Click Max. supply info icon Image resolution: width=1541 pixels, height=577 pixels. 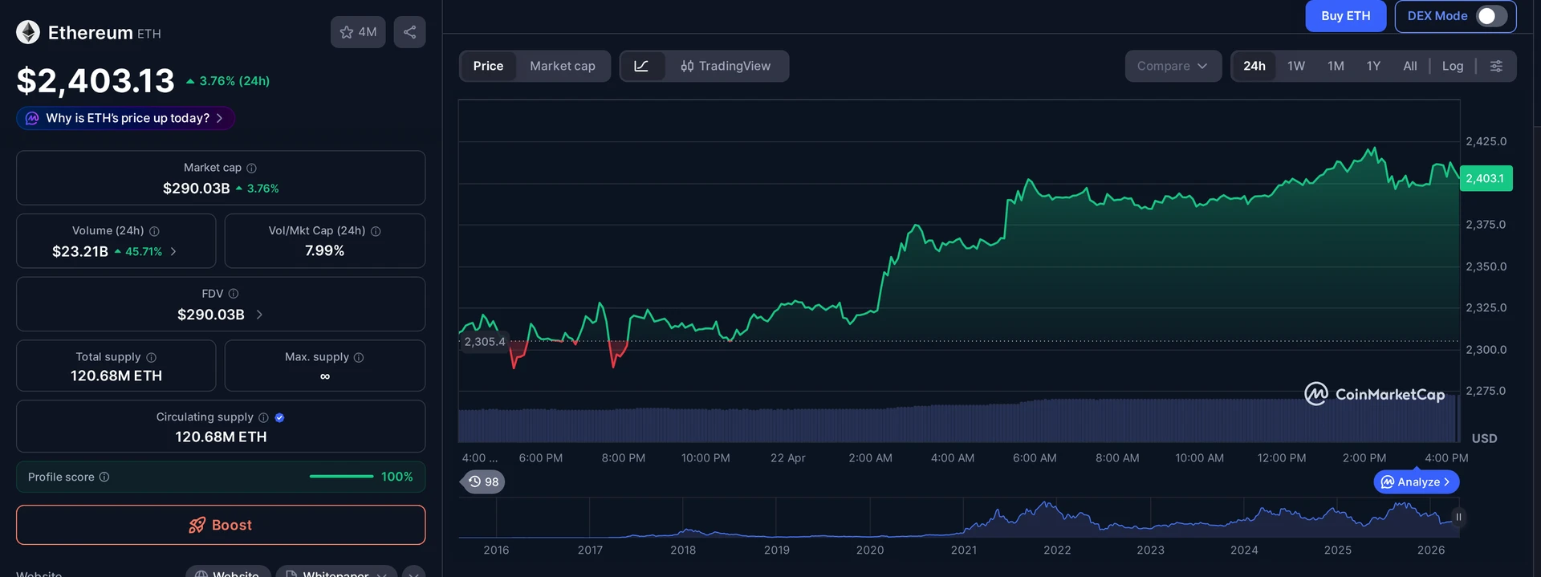(x=359, y=357)
